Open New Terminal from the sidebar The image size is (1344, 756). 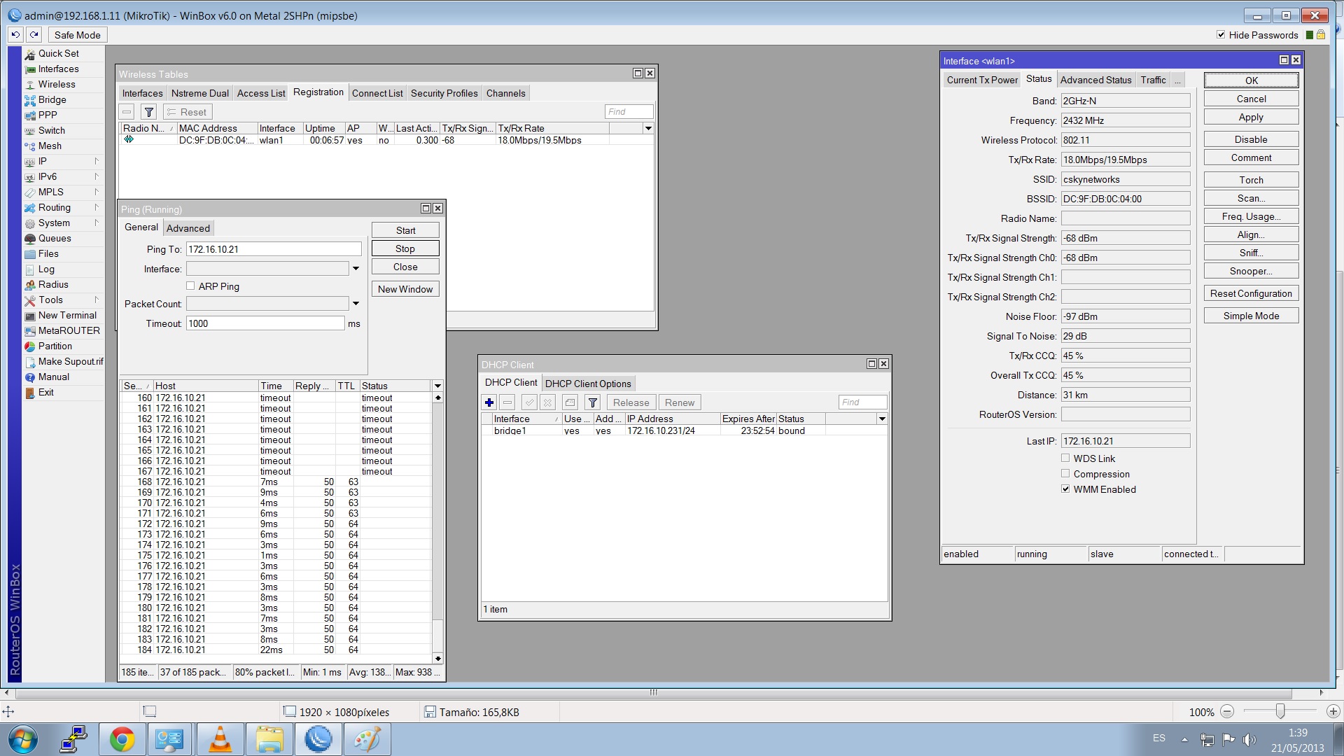[67, 315]
